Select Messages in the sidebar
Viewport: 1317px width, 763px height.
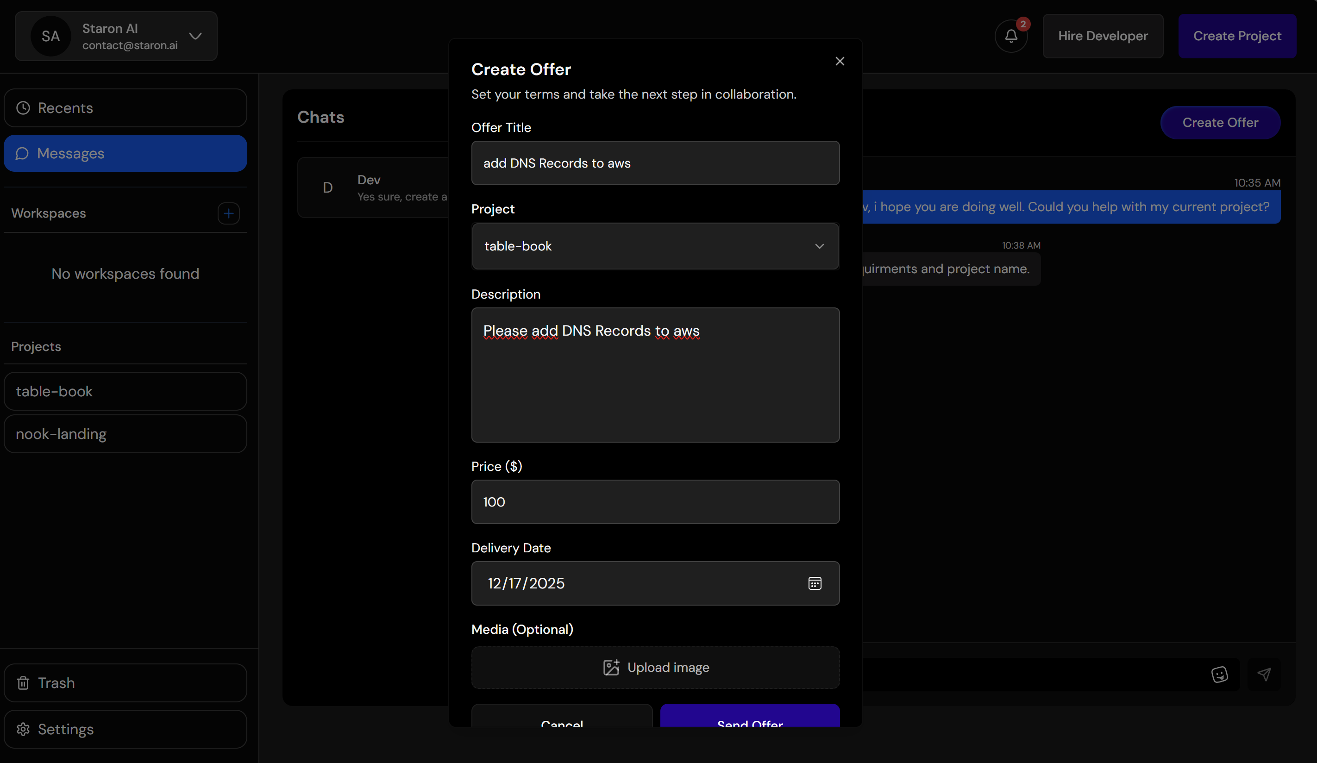pyautogui.click(x=125, y=154)
